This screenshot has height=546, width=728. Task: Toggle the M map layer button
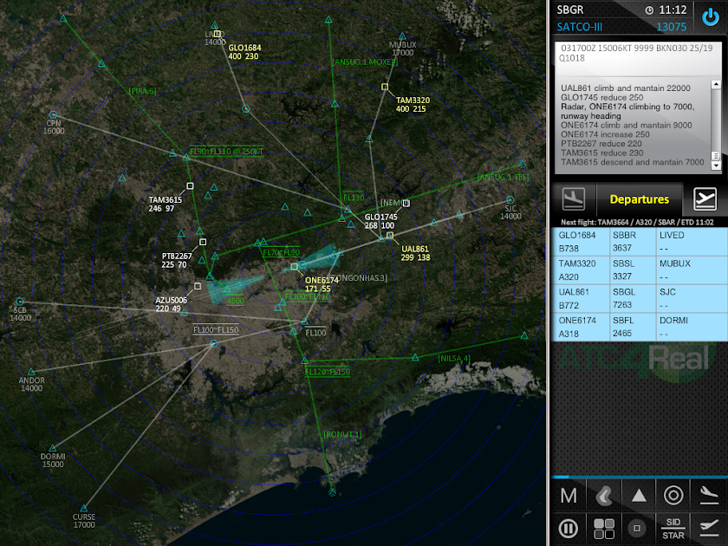569,496
